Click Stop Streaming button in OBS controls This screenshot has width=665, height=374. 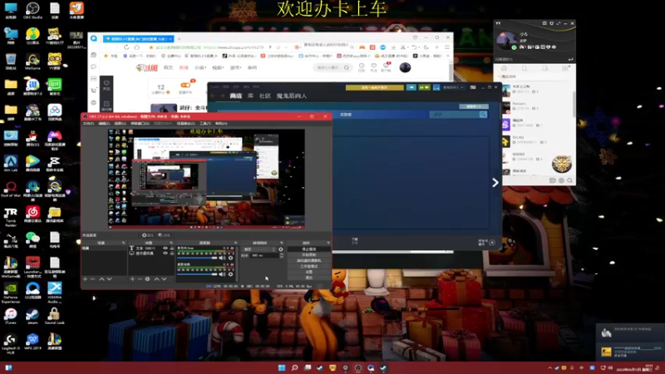coord(308,249)
